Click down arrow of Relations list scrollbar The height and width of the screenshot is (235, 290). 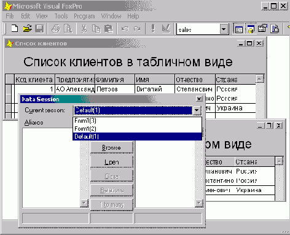(x=199, y=203)
